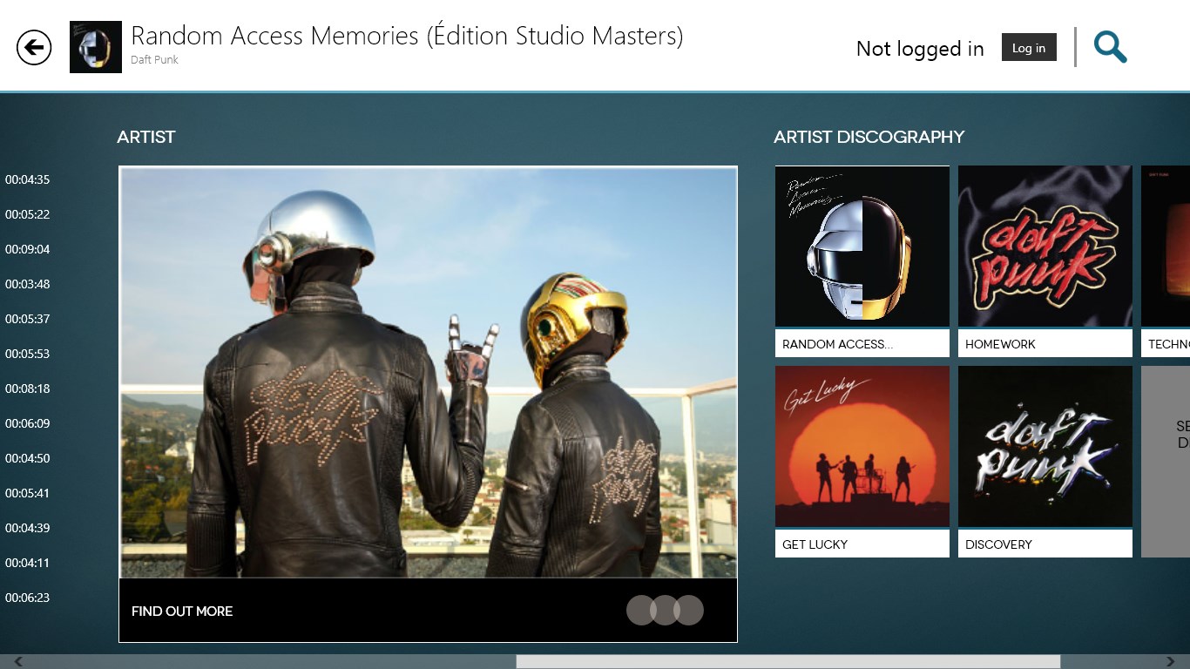Click the RANDOM ACCESS... album label
Viewport: 1190px width, 669px height.
click(x=862, y=344)
